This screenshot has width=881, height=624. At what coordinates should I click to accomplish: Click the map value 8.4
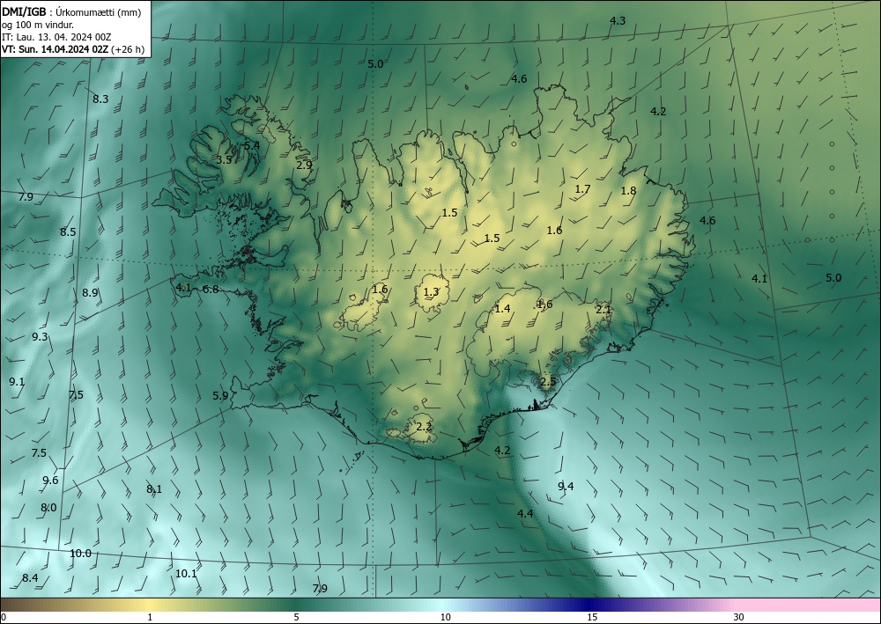pyautogui.click(x=30, y=578)
